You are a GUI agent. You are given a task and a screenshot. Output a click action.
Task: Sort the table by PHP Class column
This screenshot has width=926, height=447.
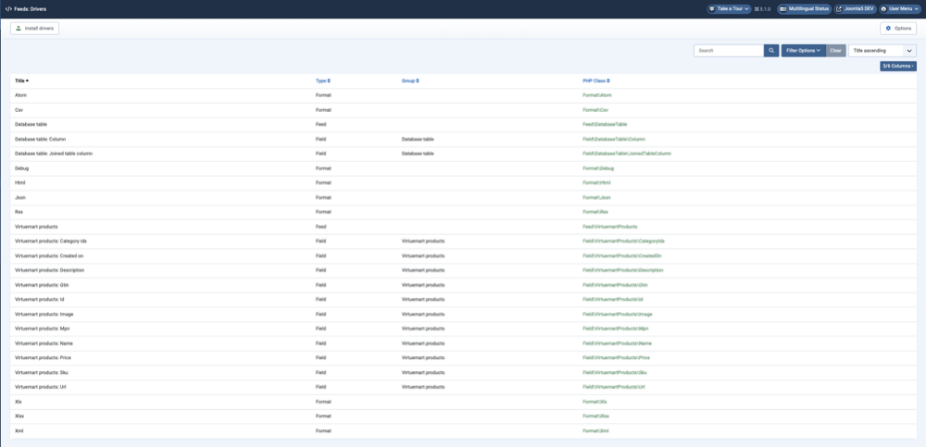click(x=595, y=81)
